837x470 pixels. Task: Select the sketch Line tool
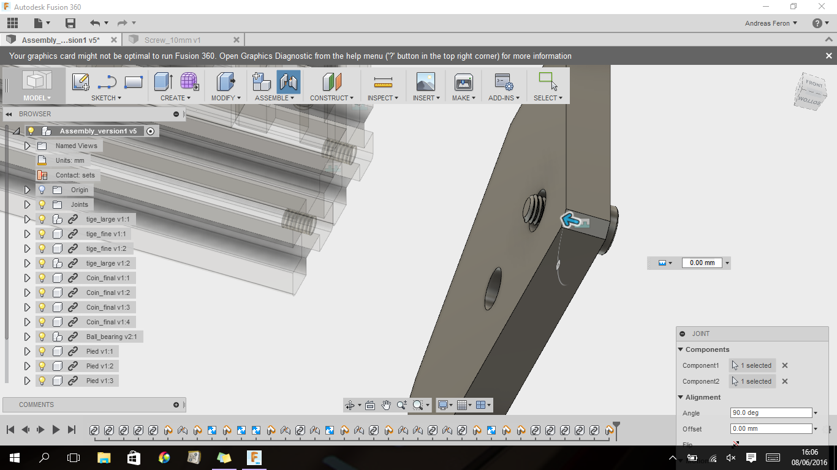[107, 82]
